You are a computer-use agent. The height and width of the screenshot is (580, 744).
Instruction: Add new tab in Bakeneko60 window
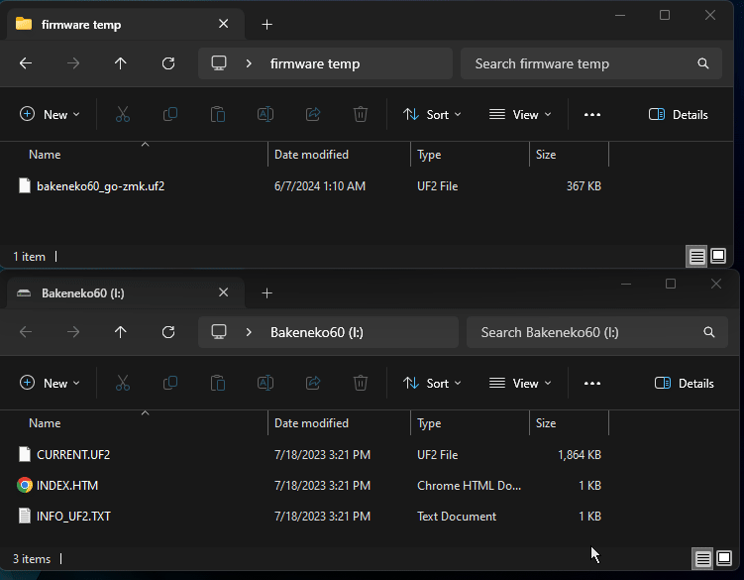pyautogui.click(x=266, y=292)
